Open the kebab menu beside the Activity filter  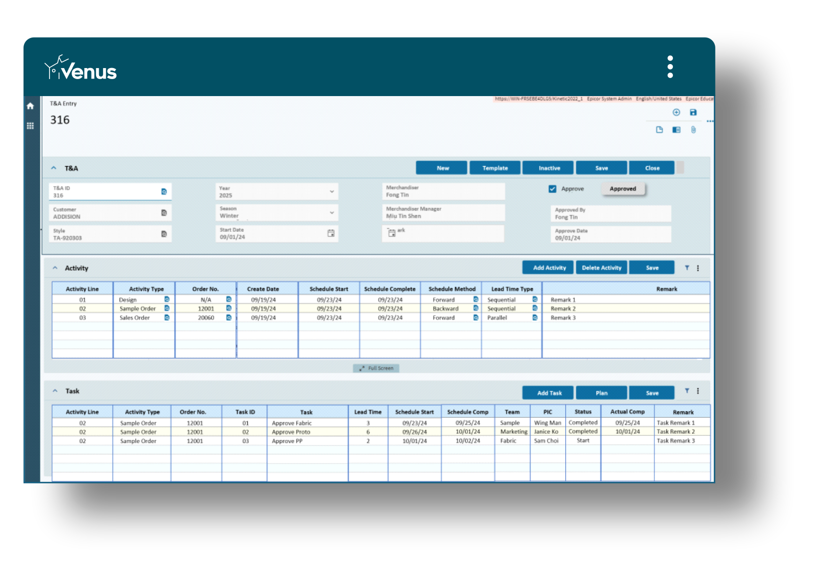pyautogui.click(x=698, y=268)
